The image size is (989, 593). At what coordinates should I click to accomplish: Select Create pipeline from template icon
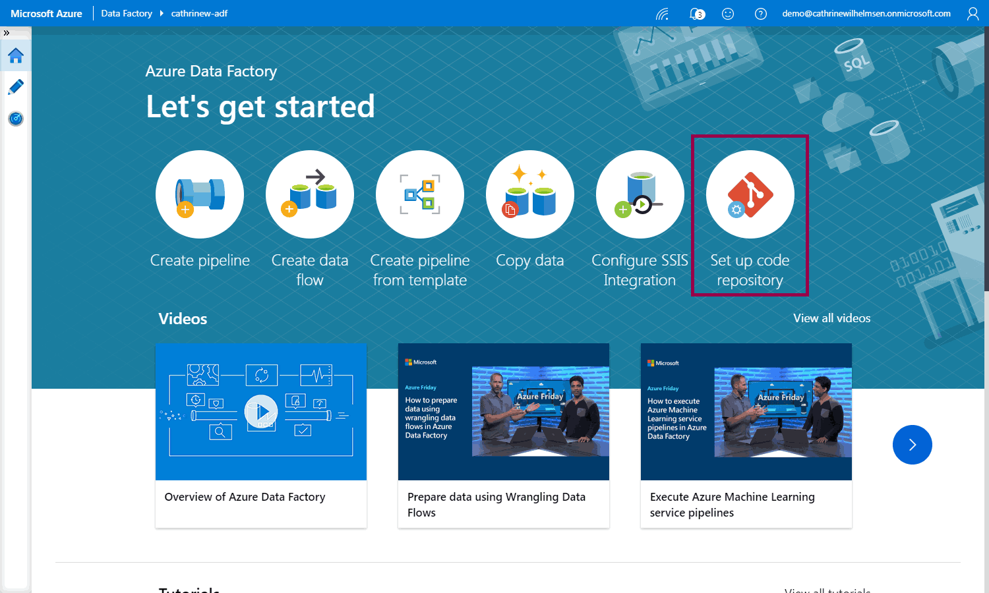point(420,194)
